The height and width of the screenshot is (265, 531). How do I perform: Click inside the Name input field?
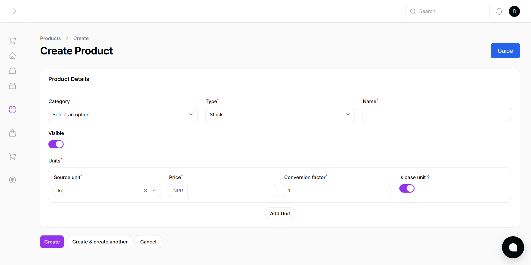click(x=437, y=114)
